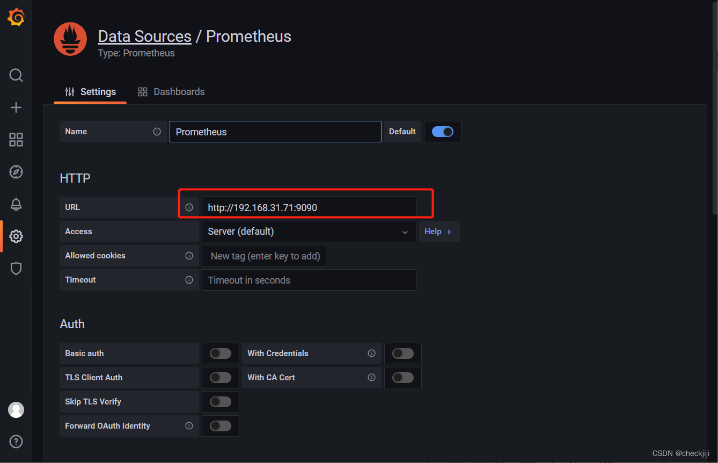718x463 pixels.
Task: Select the Settings tab
Action: tap(90, 91)
